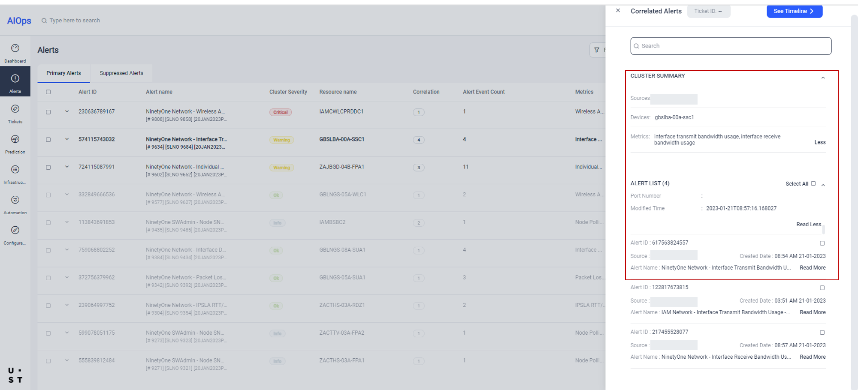Tick the Select All checkbox in the alert list
This screenshot has height=390, width=858.
click(813, 183)
